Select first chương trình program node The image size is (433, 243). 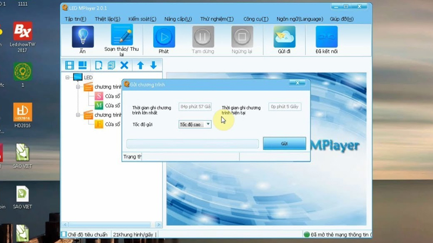102,87
